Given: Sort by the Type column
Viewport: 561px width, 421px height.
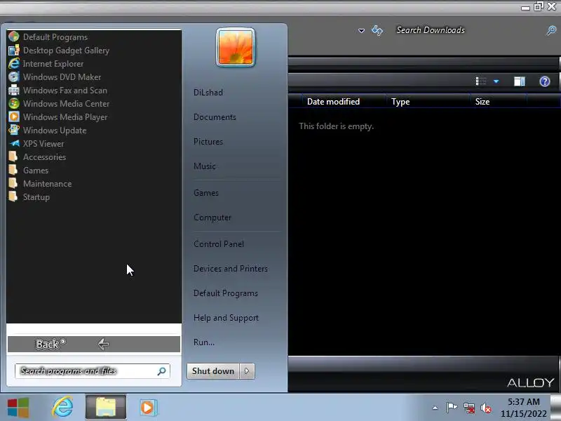Looking at the screenshot, I should coord(428,102).
